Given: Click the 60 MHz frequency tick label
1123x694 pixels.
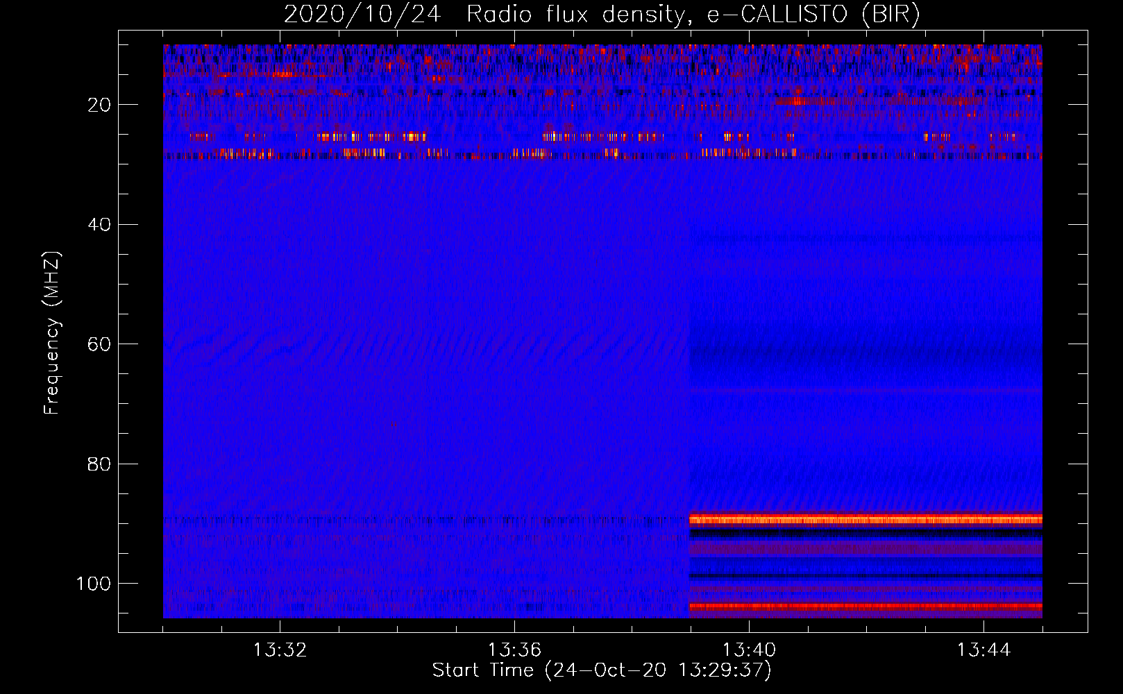Looking at the screenshot, I should [100, 344].
